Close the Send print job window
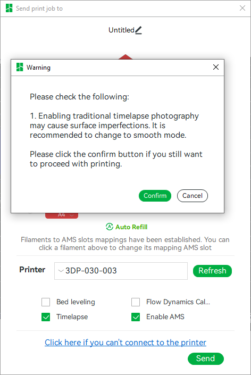Viewport: 251px width, 375px height. coord(242,8)
